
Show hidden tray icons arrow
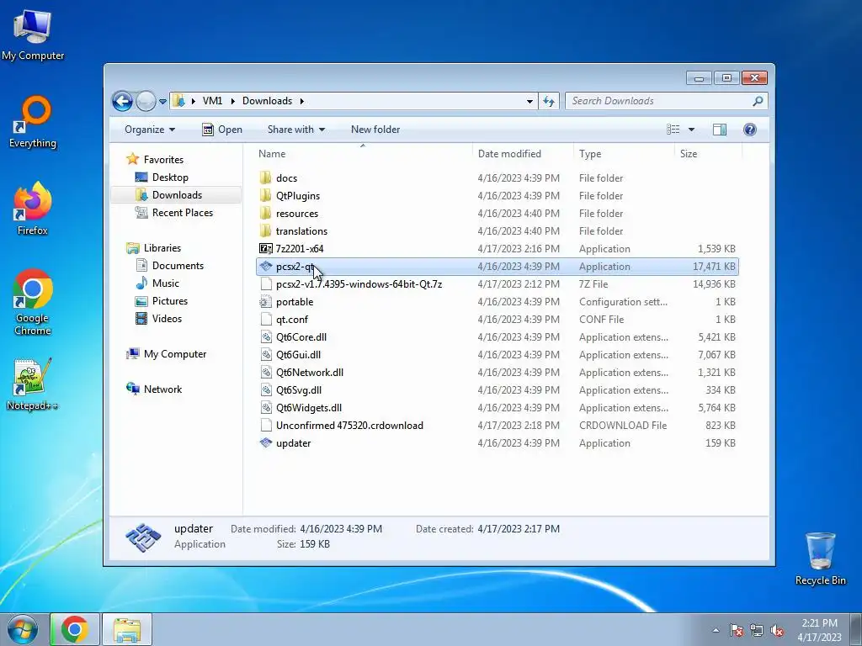pyautogui.click(x=716, y=631)
